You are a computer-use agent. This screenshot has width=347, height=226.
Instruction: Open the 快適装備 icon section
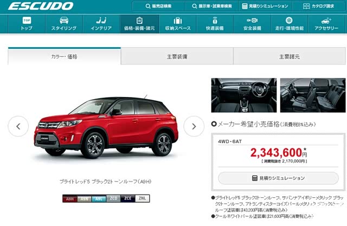(x=215, y=24)
